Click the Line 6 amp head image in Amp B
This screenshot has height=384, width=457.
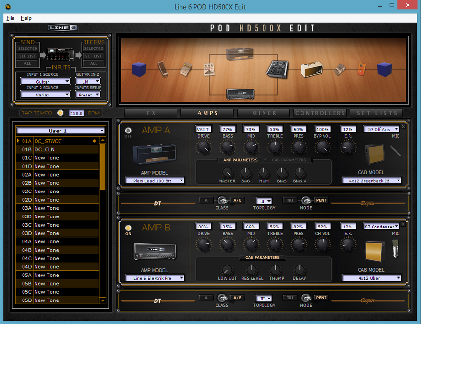click(x=155, y=251)
